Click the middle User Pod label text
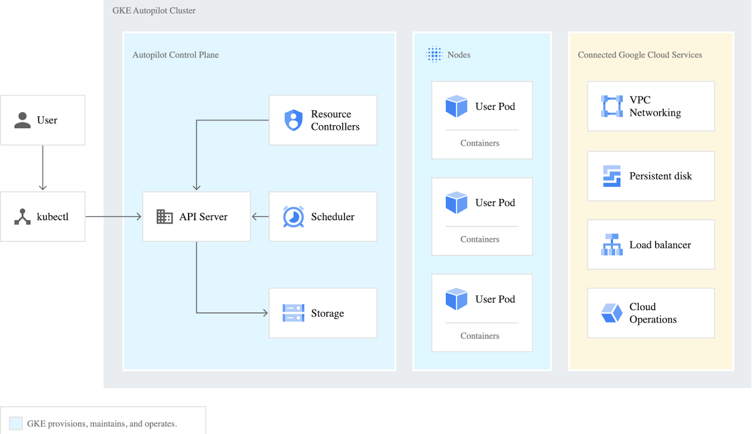Screen dimensions: 752x434 [495, 203]
